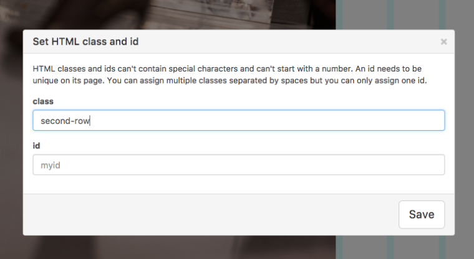Place cursor in the "second-row" text
Screen dimensions: 474x259
65,121
